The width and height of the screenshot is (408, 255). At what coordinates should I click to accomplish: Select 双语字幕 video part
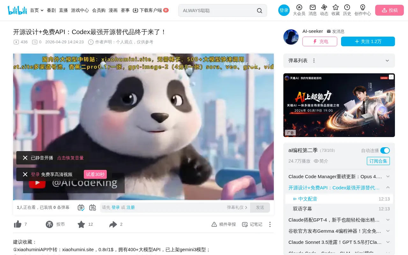pyautogui.click(x=339, y=209)
